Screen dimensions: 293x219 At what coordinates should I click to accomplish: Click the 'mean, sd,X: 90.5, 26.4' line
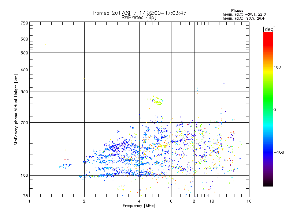click(x=244, y=18)
